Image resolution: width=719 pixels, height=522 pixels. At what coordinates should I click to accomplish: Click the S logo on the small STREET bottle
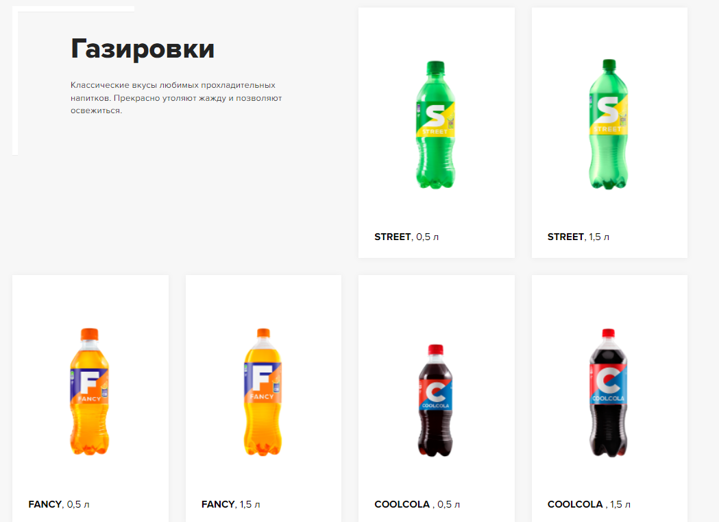435,116
